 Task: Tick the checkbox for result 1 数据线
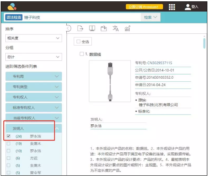point(82,54)
